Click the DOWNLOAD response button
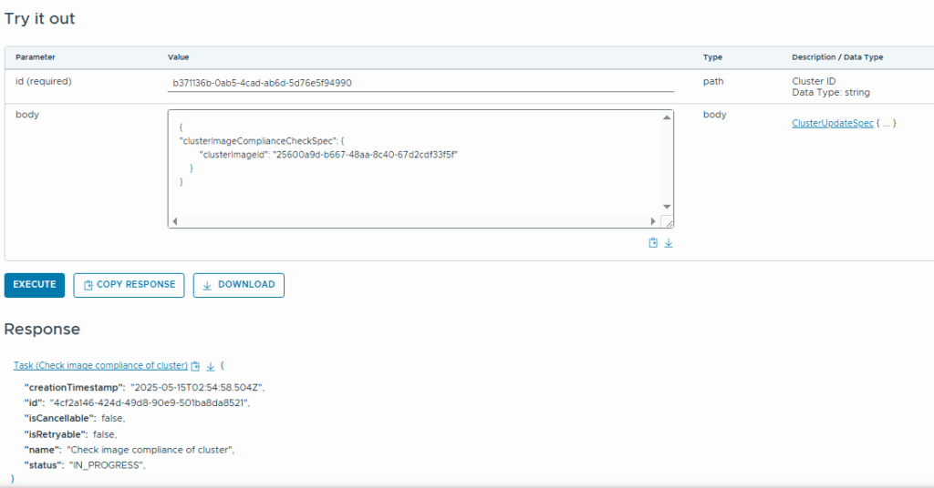This screenshot has width=934, height=488. pyautogui.click(x=239, y=285)
